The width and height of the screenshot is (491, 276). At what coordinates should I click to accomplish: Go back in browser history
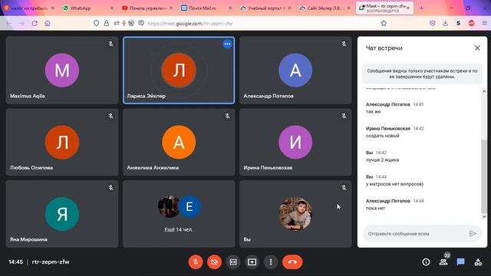pyautogui.click(x=8, y=23)
